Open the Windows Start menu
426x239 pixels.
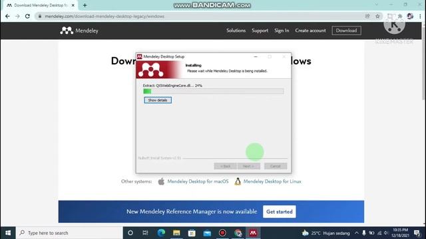click(x=8, y=233)
